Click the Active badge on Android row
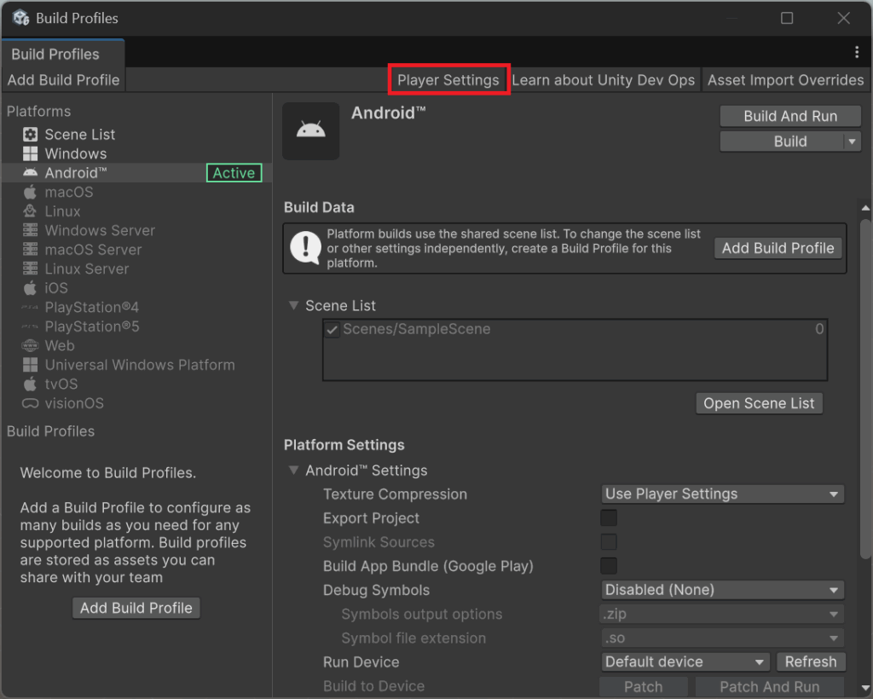Image resolution: width=873 pixels, height=699 pixels. pyautogui.click(x=234, y=173)
